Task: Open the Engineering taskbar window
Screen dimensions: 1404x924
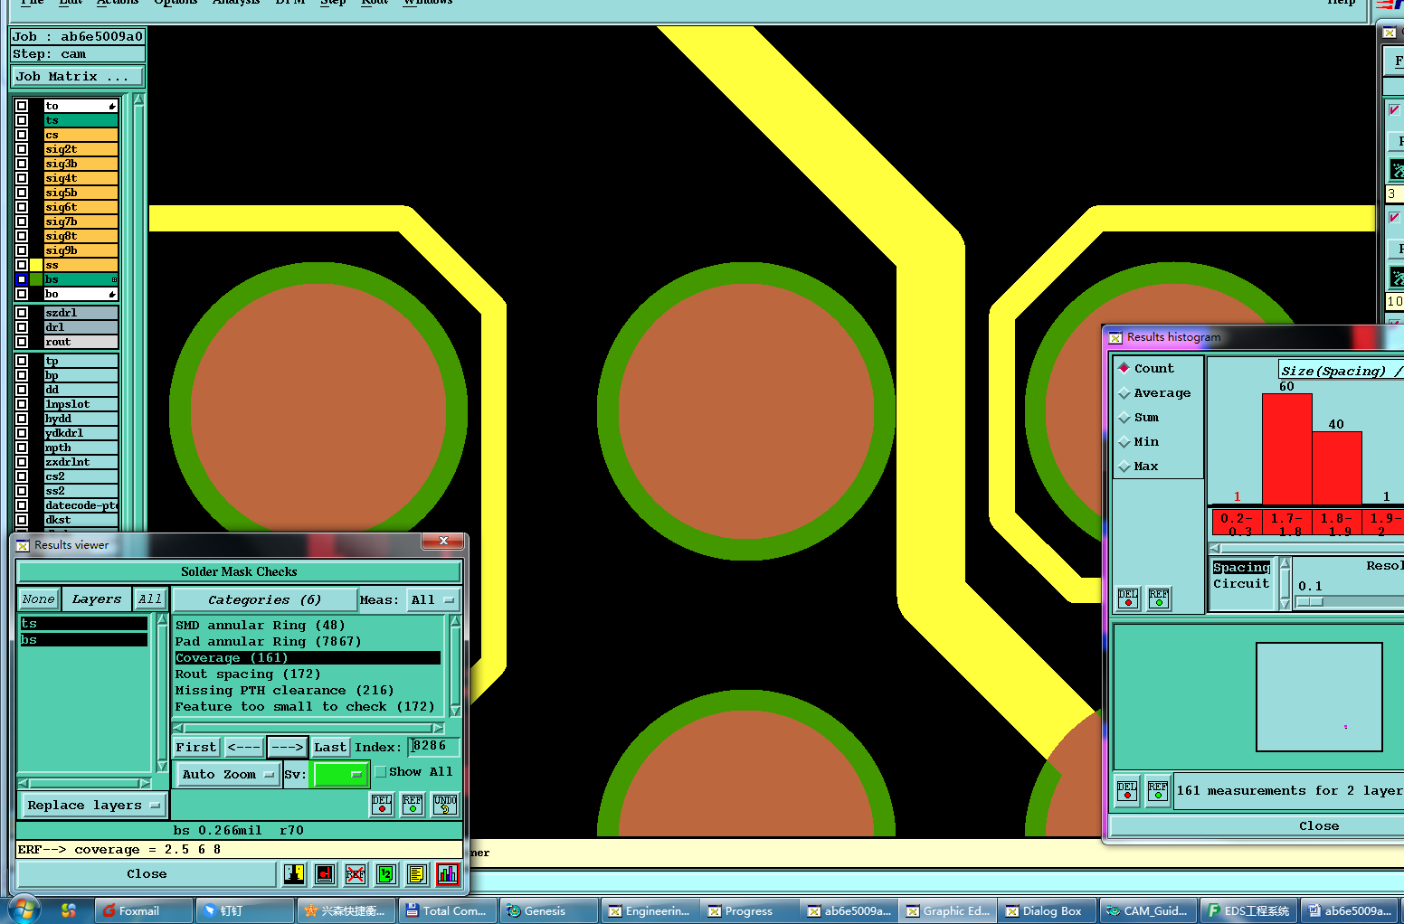Action: pyautogui.click(x=650, y=910)
